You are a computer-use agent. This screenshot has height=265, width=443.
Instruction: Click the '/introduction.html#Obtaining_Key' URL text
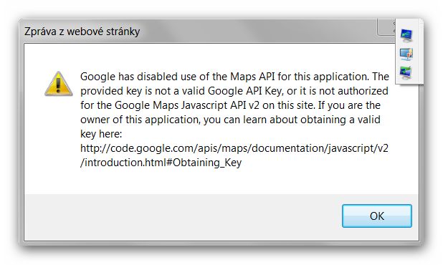pos(161,163)
